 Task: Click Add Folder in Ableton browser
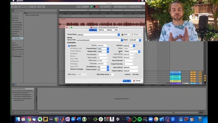point(18,56)
